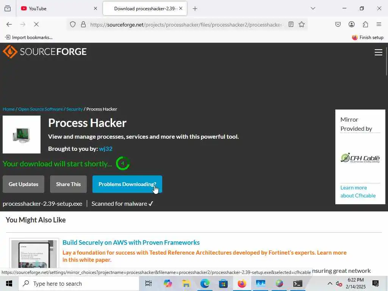
Task: Click the Firefox tracking protection shield icon
Action: point(72,24)
